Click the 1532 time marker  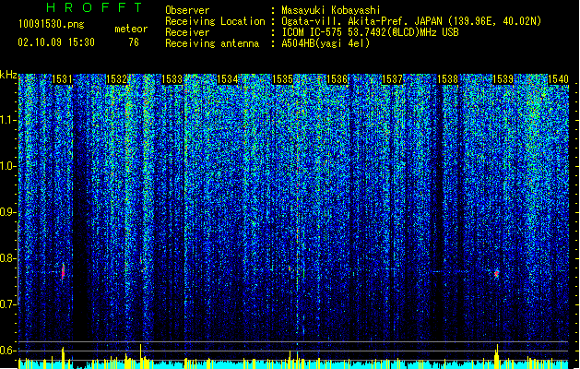116,79
